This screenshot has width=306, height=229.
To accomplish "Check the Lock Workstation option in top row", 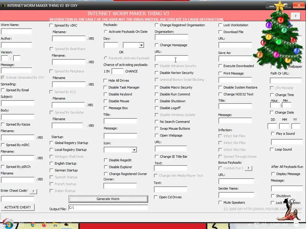I will pos(220,25).
